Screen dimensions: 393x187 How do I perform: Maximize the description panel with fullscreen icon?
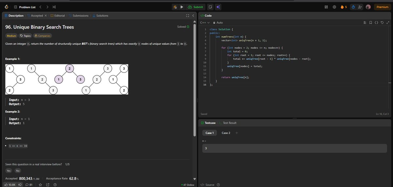tap(187, 15)
